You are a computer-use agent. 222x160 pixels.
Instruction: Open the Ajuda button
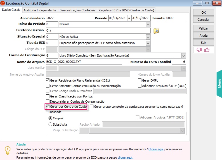pos(203,36)
